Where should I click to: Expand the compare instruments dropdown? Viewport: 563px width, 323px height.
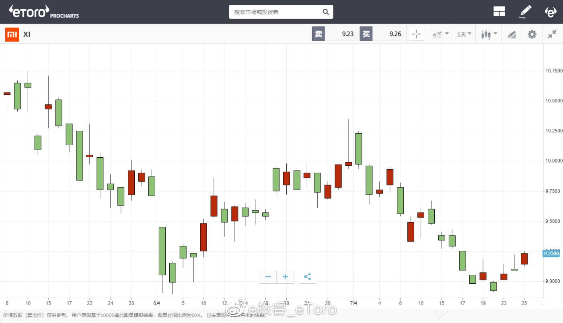click(x=440, y=35)
